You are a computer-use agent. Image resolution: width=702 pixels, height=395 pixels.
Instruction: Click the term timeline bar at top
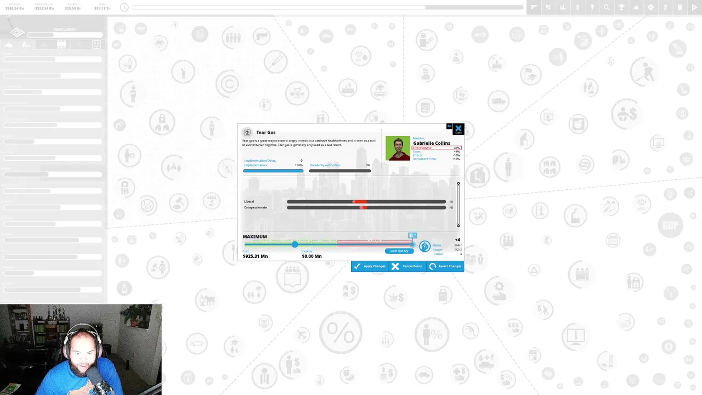327,8
